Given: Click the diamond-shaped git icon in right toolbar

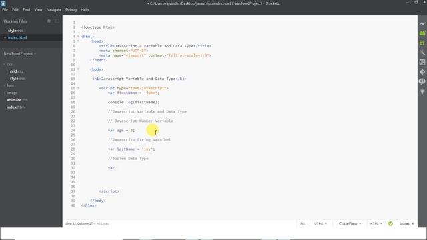Looking at the screenshot, I should click(x=422, y=72).
